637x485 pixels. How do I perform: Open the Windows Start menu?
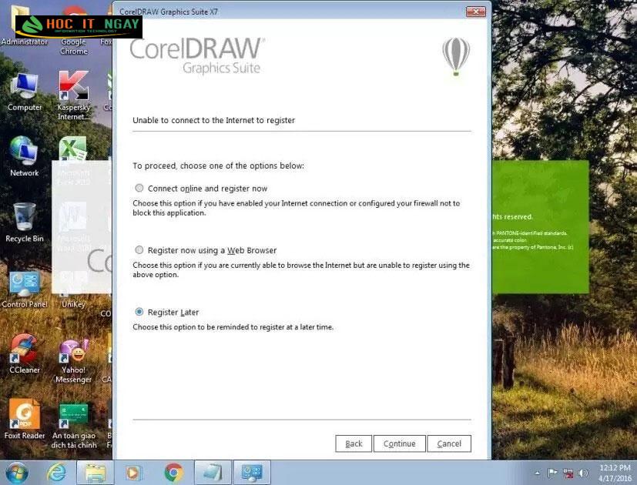coord(17,473)
